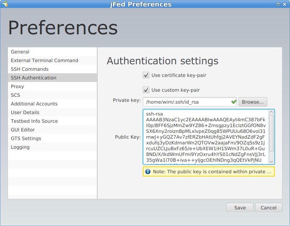Toggle Use custom key-pair checkbox
290x226 pixels.
click(x=146, y=90)
